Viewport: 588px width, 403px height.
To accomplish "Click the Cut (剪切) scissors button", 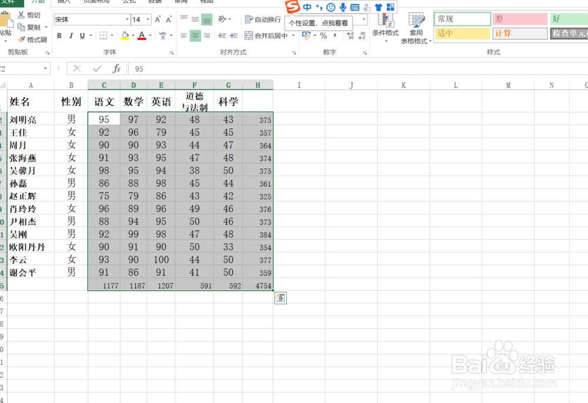I will 29,15.
